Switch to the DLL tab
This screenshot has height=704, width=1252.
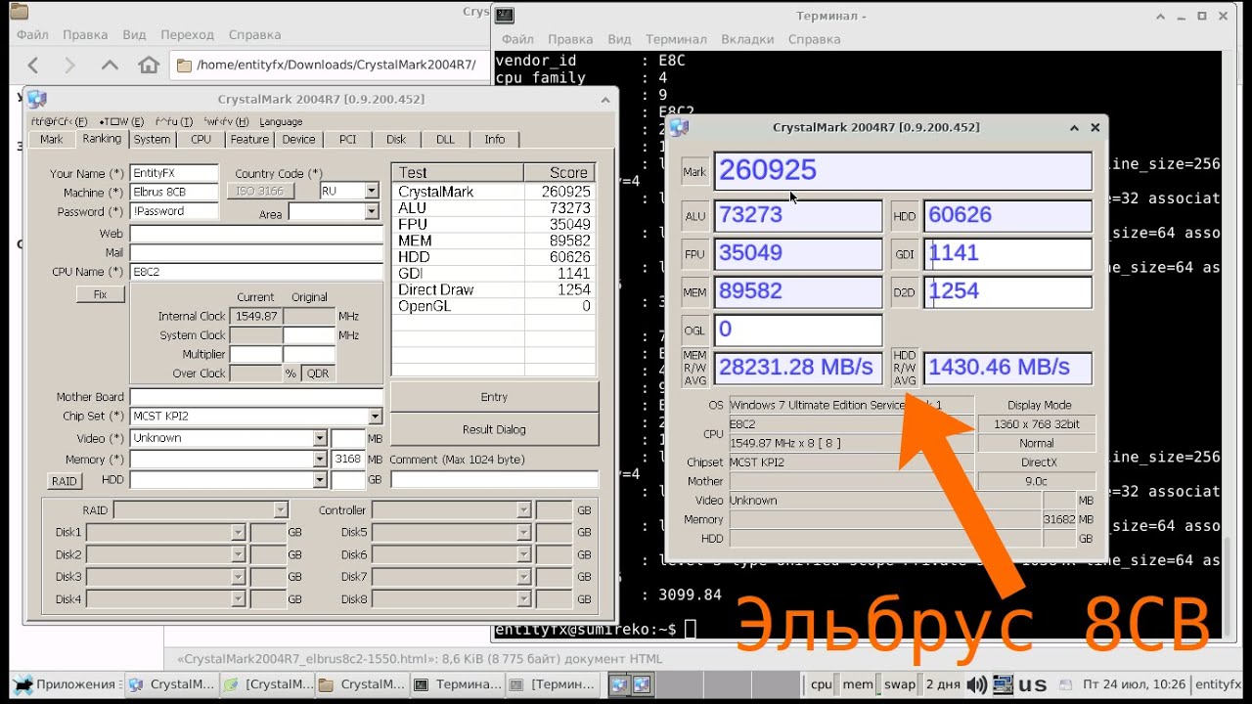[x=445, y=140]
